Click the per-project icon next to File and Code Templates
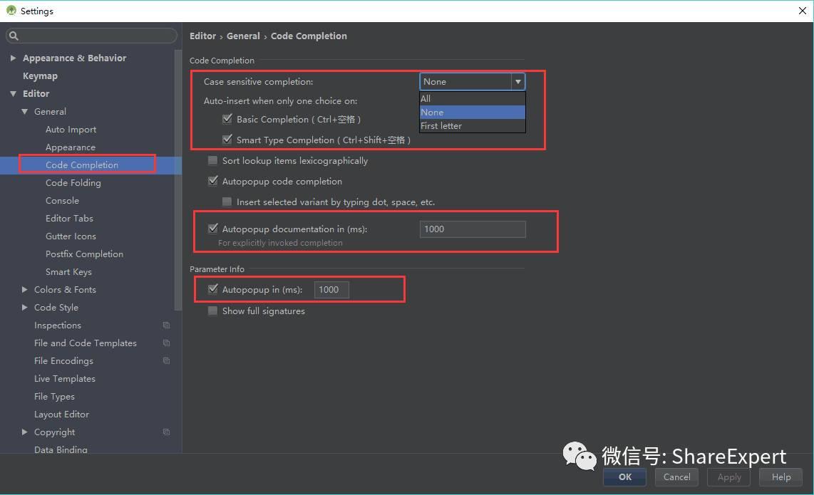This screenshot has width=814, height=495. click(x=166, y=343)
